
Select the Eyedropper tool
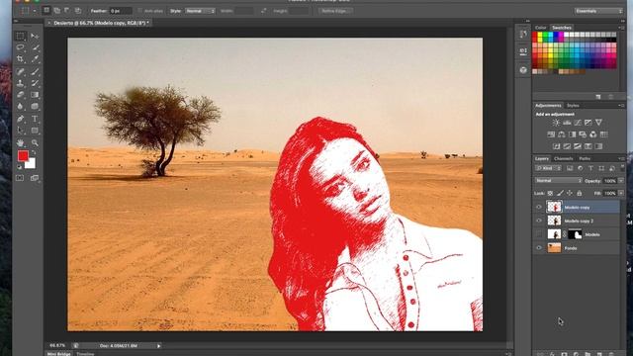click(35, 59)
